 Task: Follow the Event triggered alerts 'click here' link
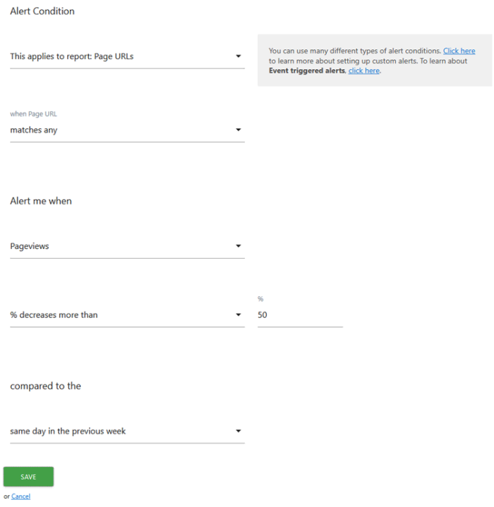pyautogui.click(x=364, y=71)
